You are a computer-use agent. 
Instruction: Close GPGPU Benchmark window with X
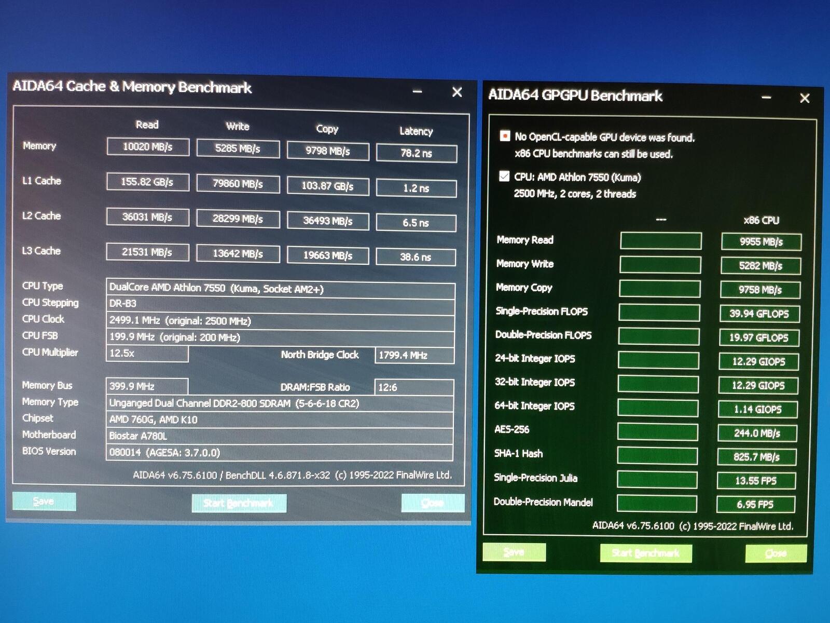[x=805, y=98]
